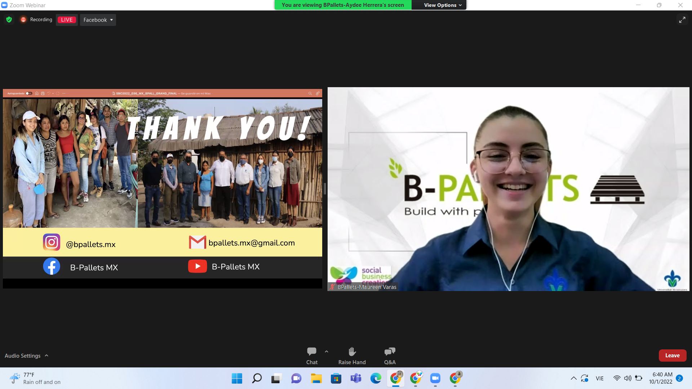The width and height of the screenshot is (692, 389).
Task: Click the Gmail icon on the slide
Action: coord(197,242)
